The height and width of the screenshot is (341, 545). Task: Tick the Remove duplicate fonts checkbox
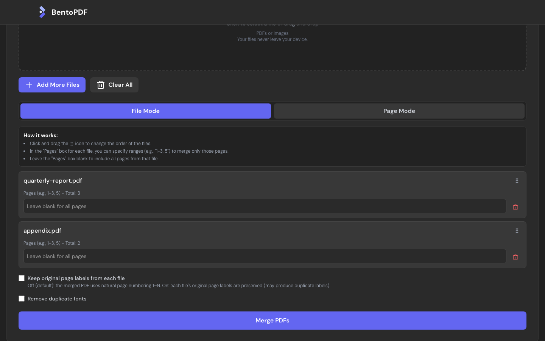pos(22,299)
